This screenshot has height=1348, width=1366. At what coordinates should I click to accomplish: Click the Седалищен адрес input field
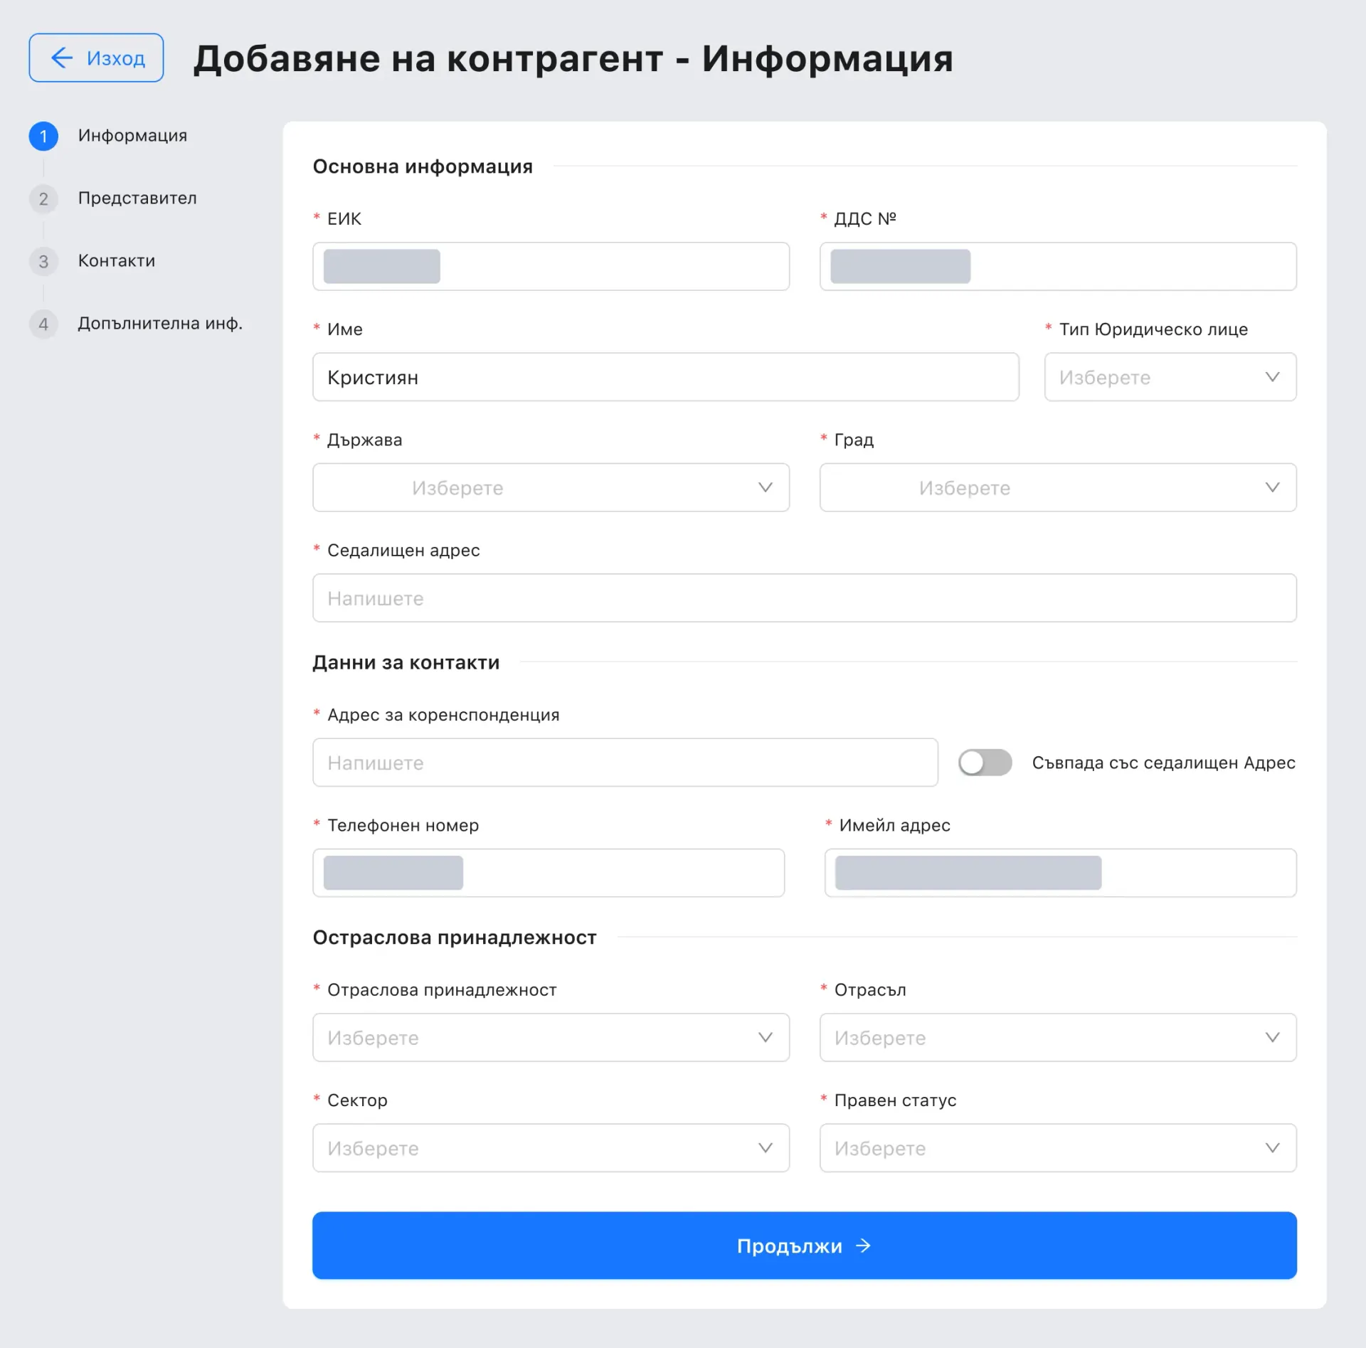[805, 598]
